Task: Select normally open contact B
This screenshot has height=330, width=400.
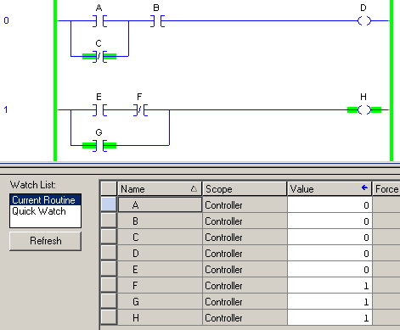Action: [157, 21]
